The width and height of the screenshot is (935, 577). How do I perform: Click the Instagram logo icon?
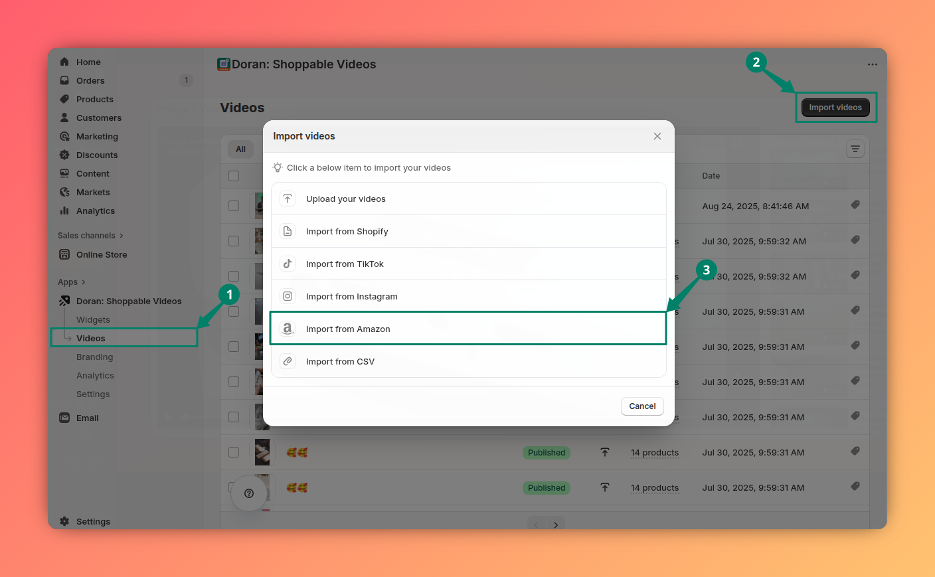coord(288,296)
